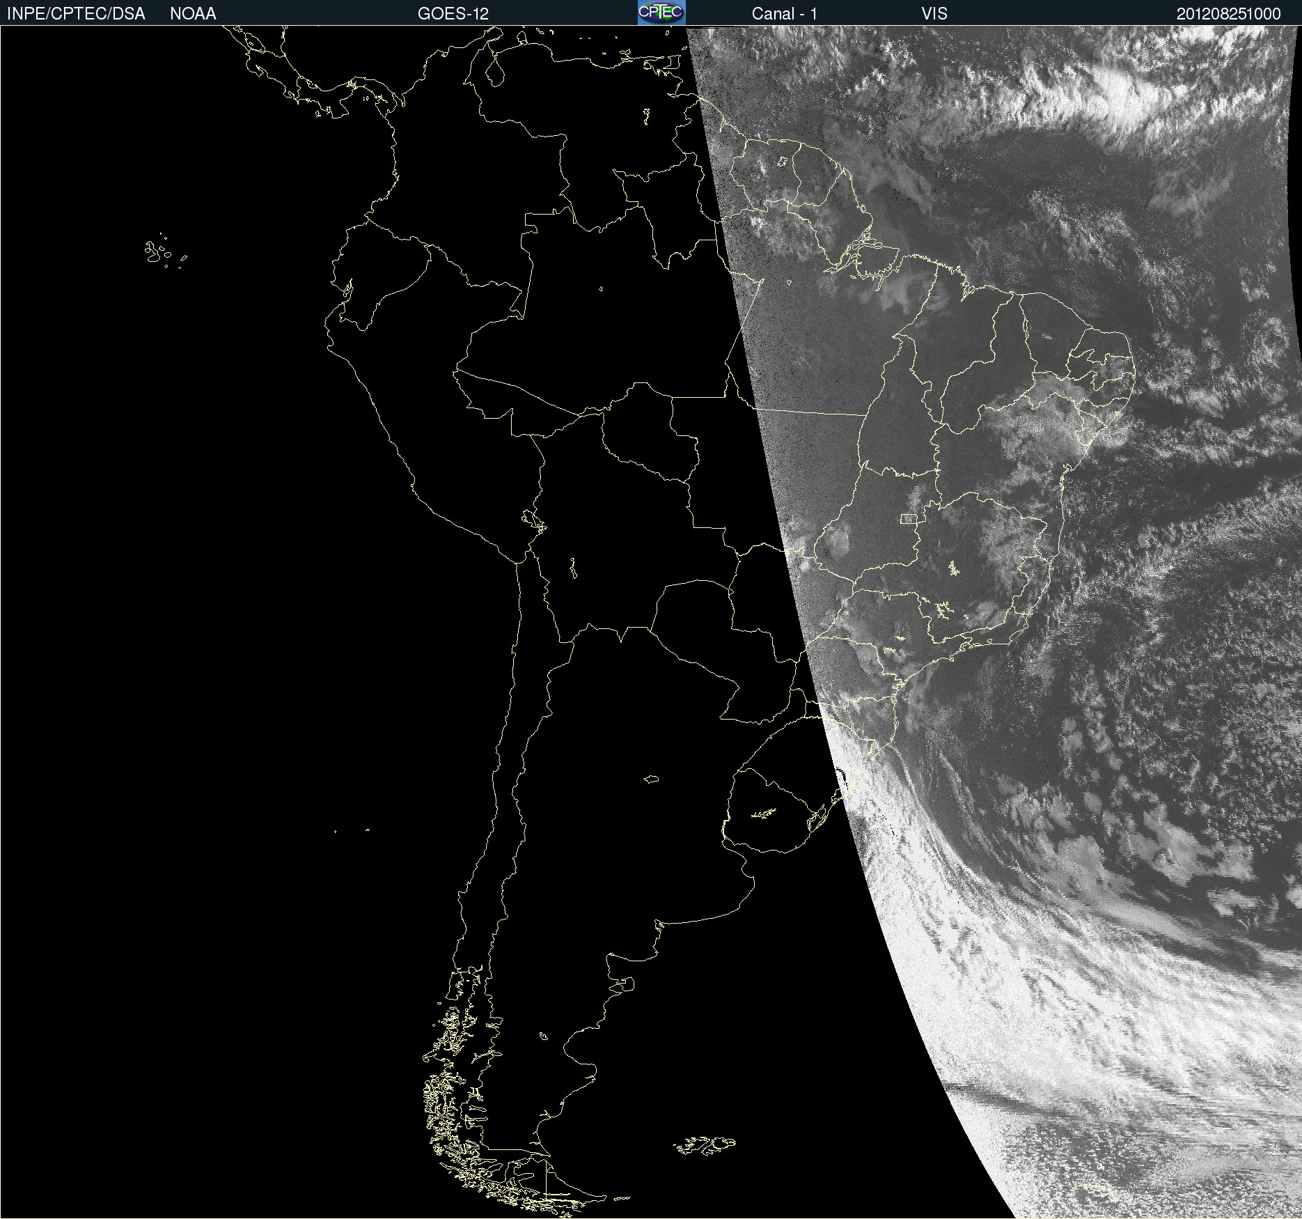This screenshot has height=1219, width=1302.
Task: Click the 201208251000 timestamp
Action: pyautogui.click(x=1228, y=14)
